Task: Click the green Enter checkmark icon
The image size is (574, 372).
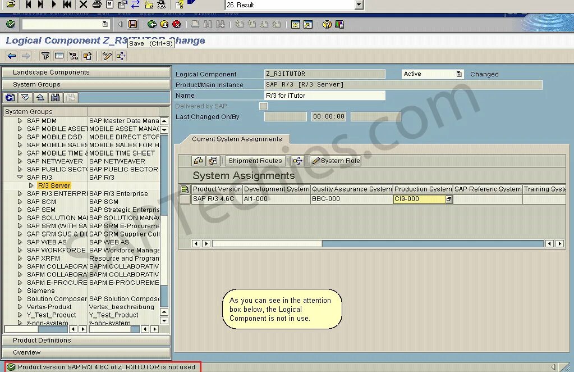Action: click(x=11, y=24)
